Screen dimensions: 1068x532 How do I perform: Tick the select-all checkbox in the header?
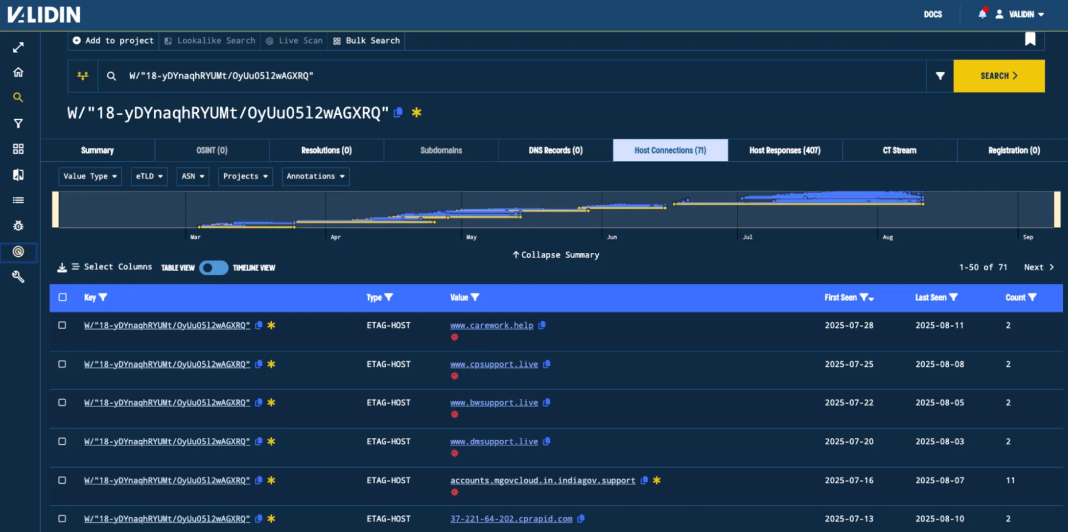(63, 298)
